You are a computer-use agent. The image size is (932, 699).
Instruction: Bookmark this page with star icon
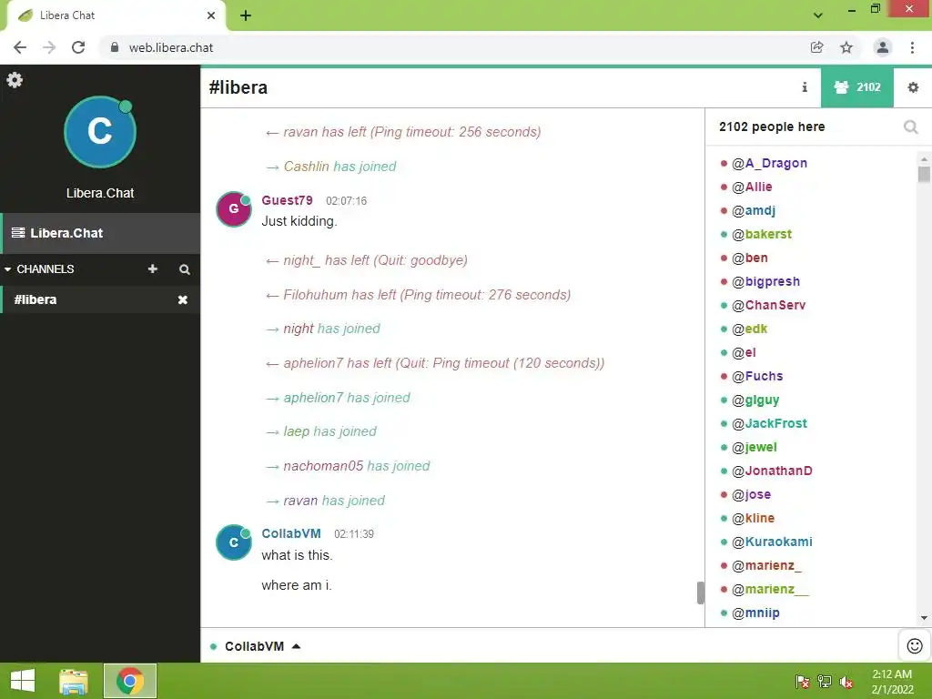[x=846, y=47]
